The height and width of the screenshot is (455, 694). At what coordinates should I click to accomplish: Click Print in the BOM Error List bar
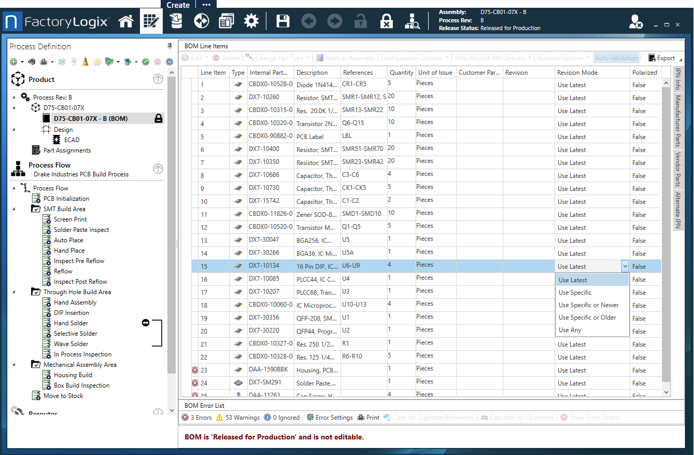(369, 417)
